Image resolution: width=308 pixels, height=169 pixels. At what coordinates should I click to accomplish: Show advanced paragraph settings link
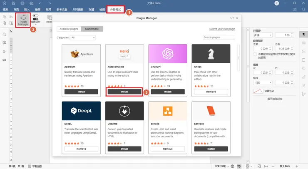275,99
